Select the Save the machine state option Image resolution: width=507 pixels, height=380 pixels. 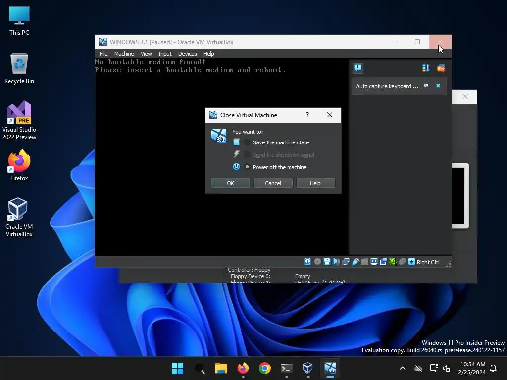pyautogui.click(x=277, y=142)
